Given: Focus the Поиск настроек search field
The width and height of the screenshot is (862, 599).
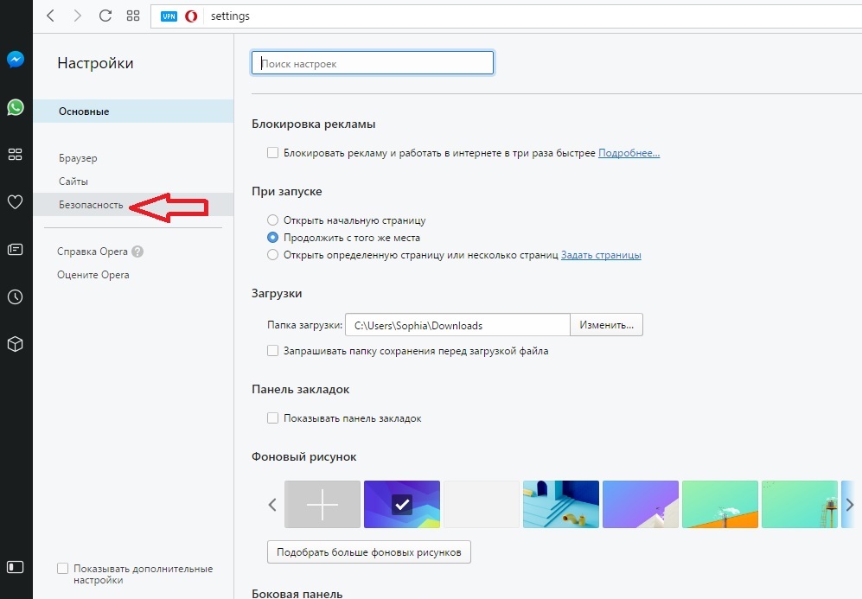Looking at the screenshot, I should point(373,63).
